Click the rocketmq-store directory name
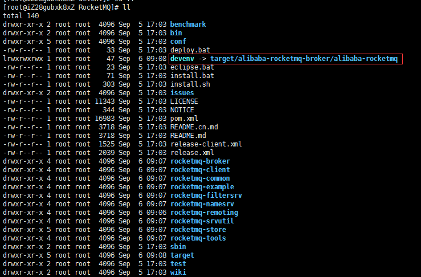The height and width of the screenshot is (277, 421). (x=198, y=230)
